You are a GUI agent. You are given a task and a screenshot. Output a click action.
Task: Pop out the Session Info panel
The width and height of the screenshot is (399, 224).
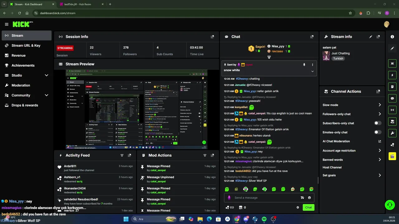(212, 37)
